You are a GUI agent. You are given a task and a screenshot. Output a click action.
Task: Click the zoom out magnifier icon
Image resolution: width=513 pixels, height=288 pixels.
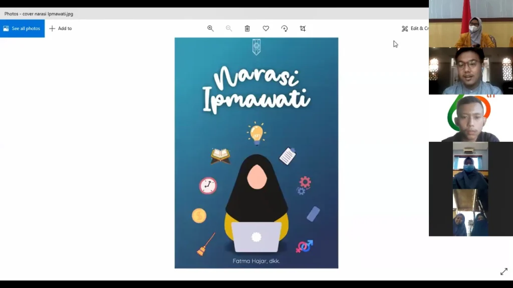pyautogui.click(x=228, y=29)
